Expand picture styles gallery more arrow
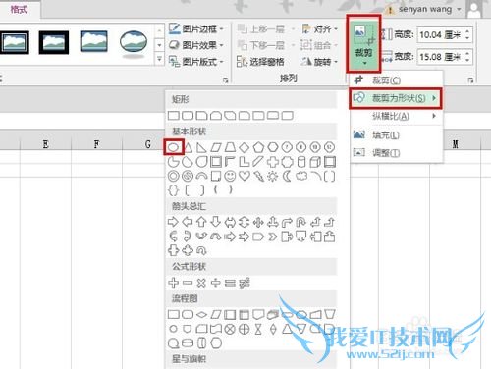The width and height of the screenshot is (491, 369). click(x=159, y=59)
